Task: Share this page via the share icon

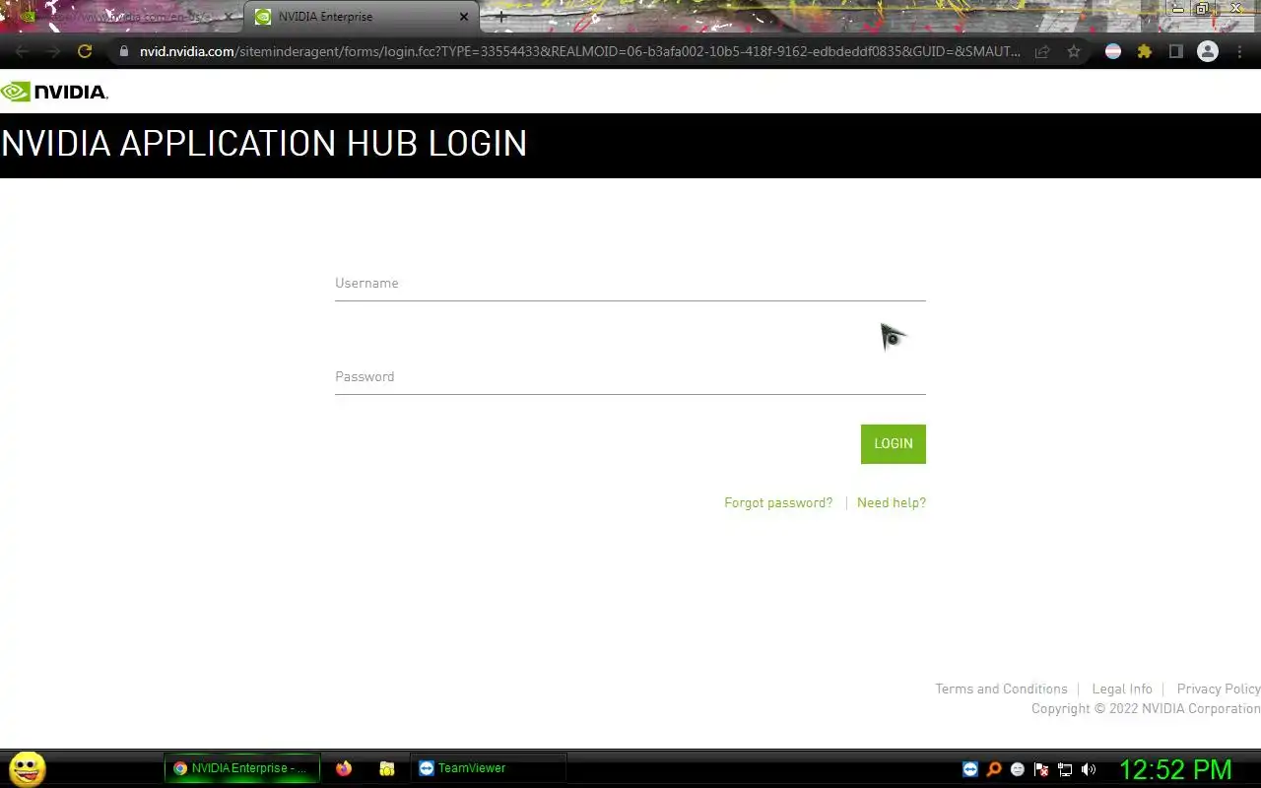Action: 1042,51
